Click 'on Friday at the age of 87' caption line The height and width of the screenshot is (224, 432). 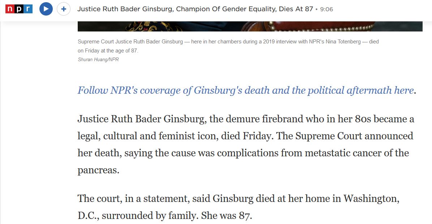tap(108, 51)
